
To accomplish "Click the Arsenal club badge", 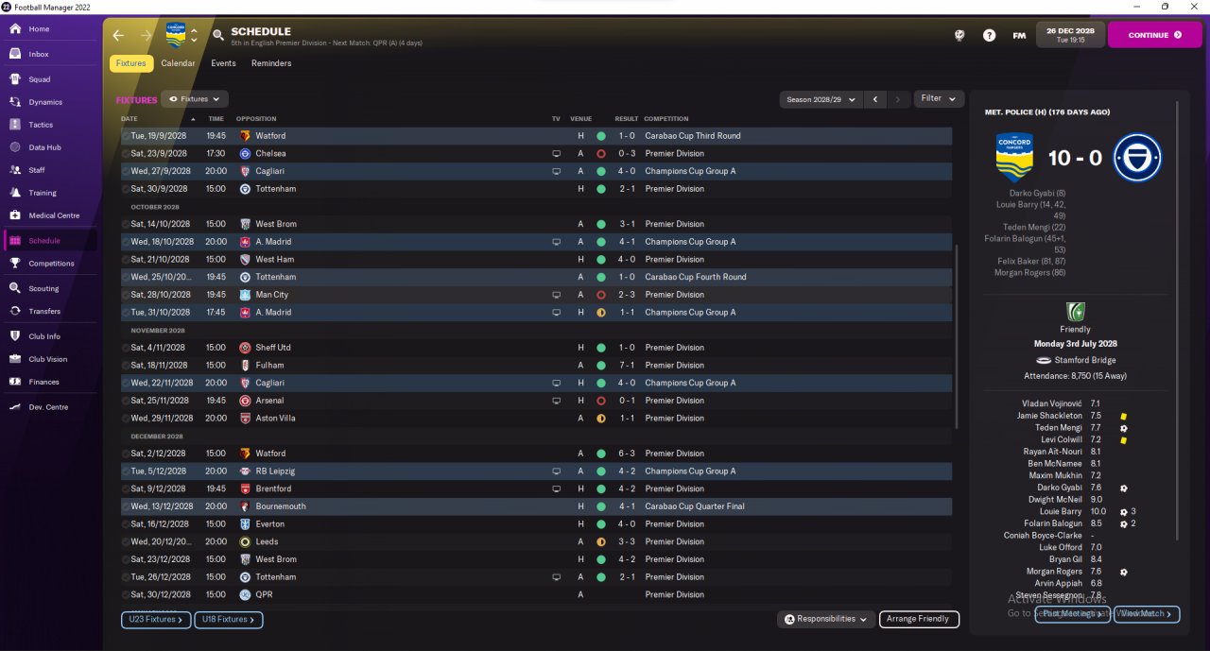I will (245, 401).
